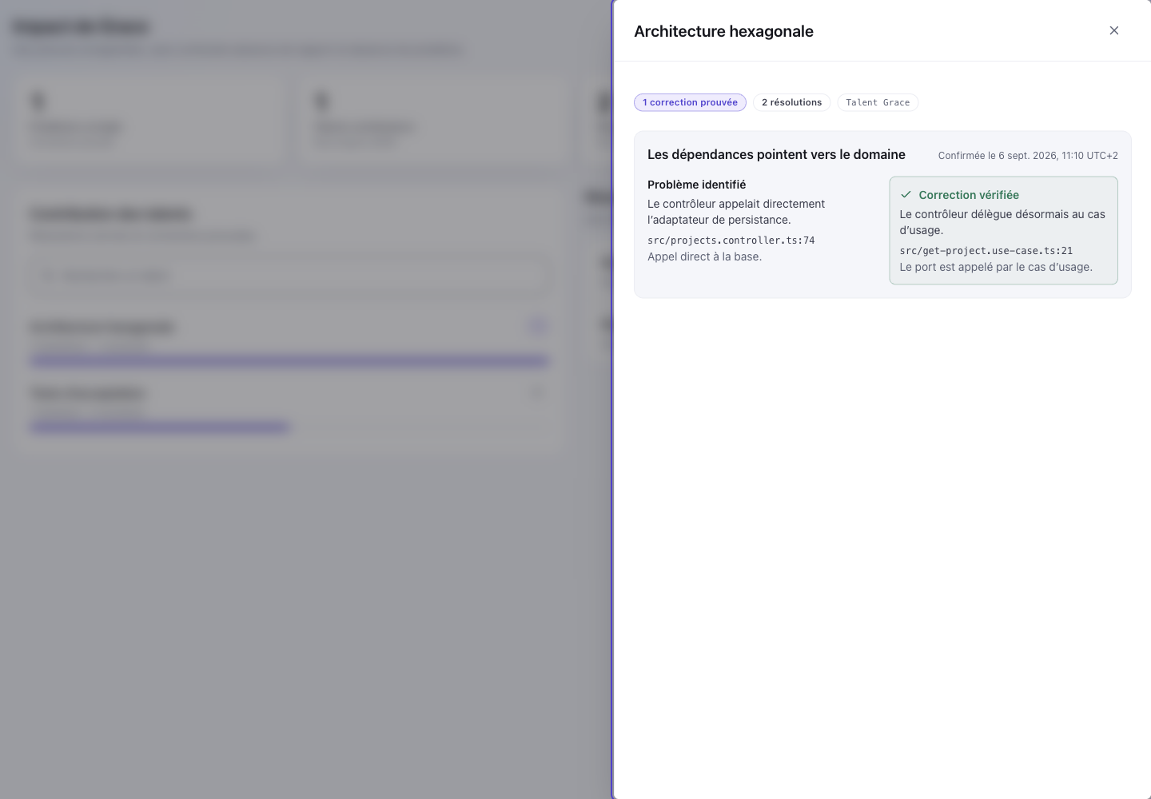The width and height of the screenshot is (1151, 799).
Task: Click the '2 résolutions' badge
Action: coord(791,102)
